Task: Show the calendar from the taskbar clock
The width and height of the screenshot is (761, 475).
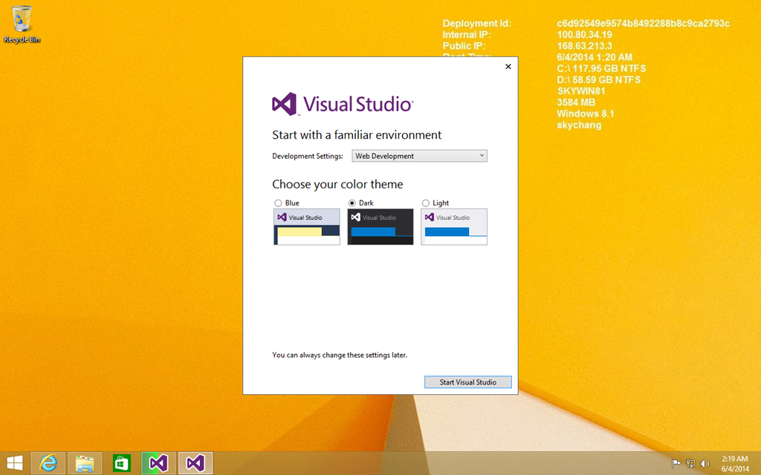Action: tap(735, 463)
